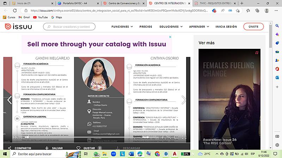Add a sidebar app with plus icon
This screenshot has height=158, width=282.
pos(277,87)
